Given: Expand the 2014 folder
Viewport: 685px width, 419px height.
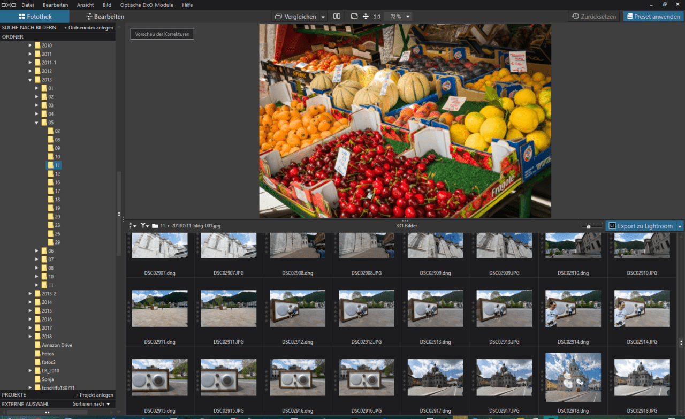Looking at the screenshot, I should coord(31,302).
